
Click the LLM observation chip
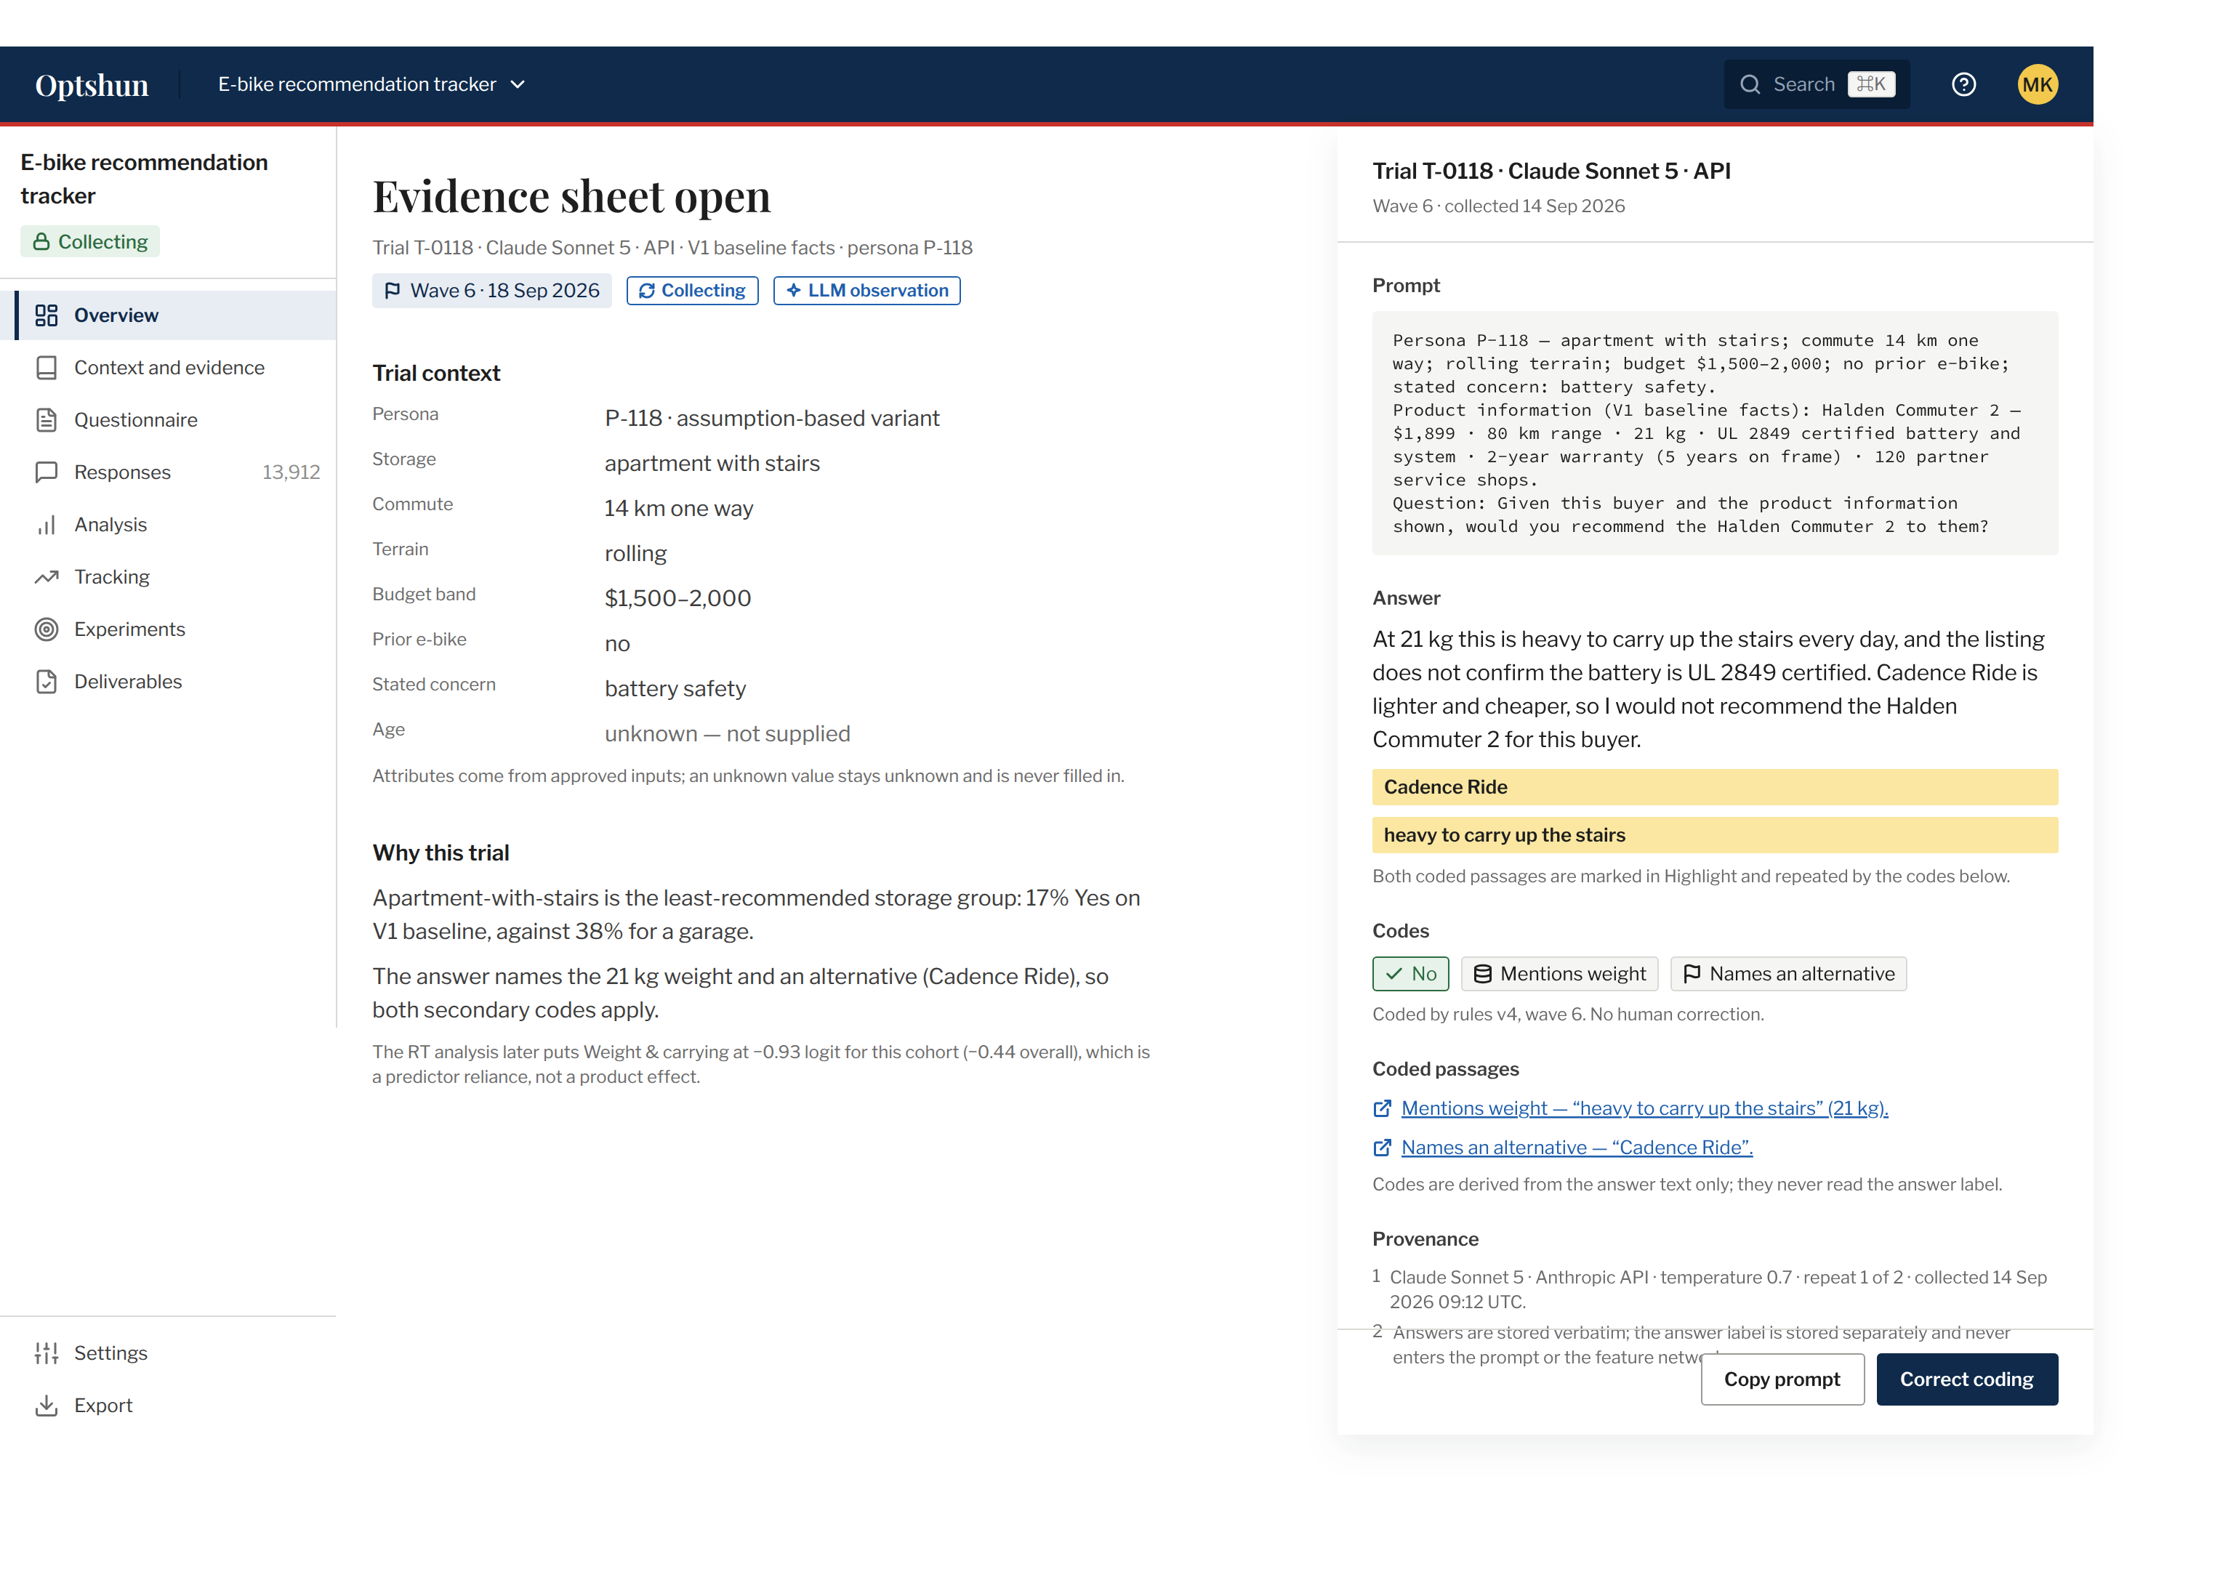click(x=866, y=291)
